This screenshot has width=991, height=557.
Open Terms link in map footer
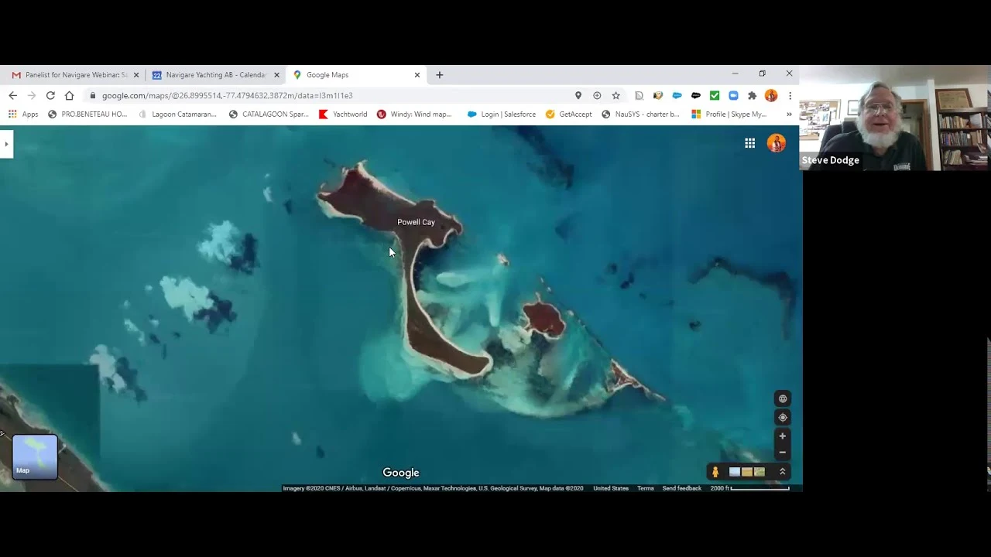pos(645,488)
